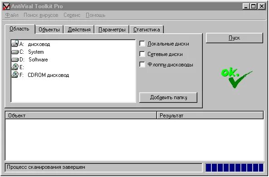Image resolution: width=269 pixels, height=177 pixels.
Task: Switch to the Статистика tab
Action: pos(147,30)
